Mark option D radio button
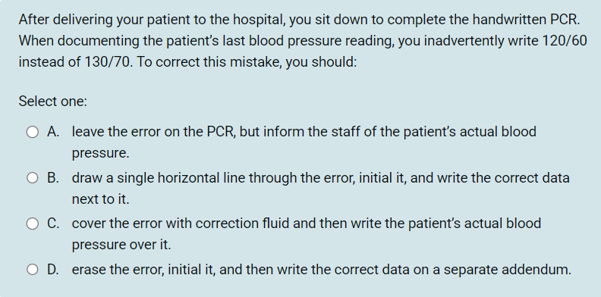The width and height of the screenshot is (601, 297). point(32,270)
